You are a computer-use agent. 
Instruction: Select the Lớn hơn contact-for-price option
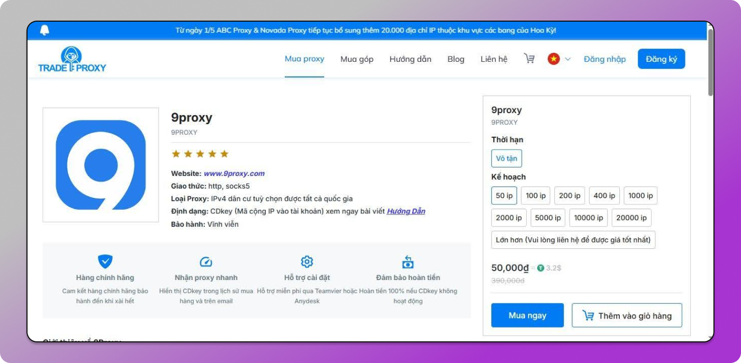[x=573, y=240]
